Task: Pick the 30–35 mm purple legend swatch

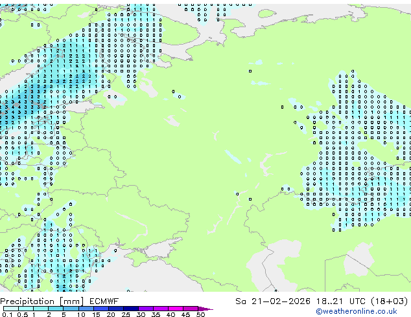Action: pos(146,309)
